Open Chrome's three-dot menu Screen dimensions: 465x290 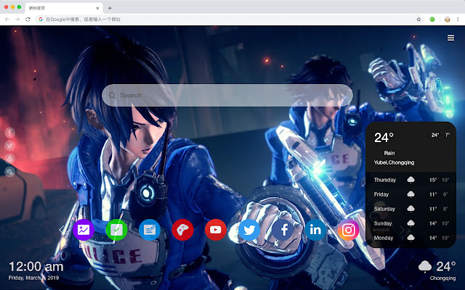458,20
